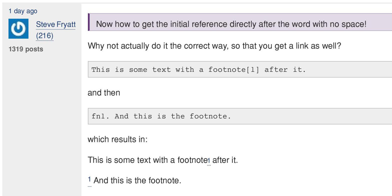Click the "Why not actually do it" sentence
Screen dimensions: 392x196
(214, 46)
